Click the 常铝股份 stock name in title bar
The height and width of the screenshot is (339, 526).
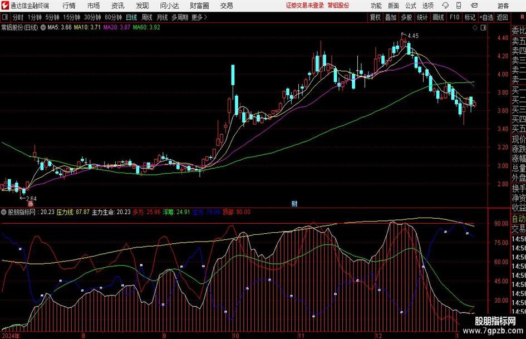(x=338, y=6)
